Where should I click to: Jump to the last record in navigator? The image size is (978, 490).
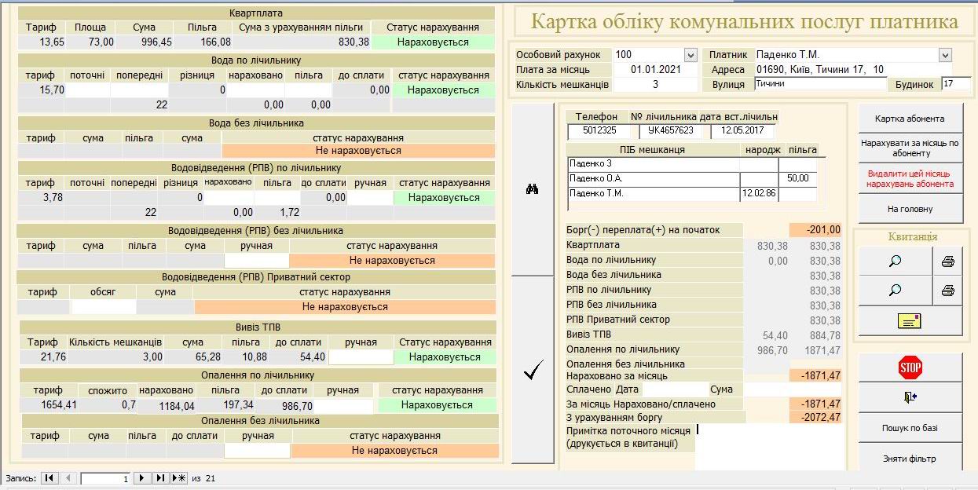160,477
